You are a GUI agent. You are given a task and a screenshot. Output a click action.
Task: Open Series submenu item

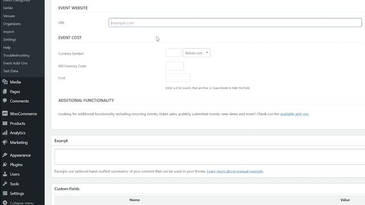coord(8,8)
